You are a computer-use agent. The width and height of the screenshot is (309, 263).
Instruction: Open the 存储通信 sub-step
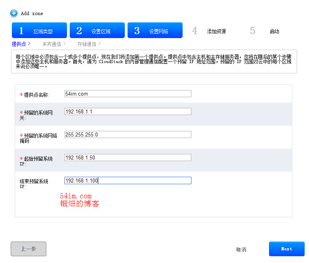(89, 44)
